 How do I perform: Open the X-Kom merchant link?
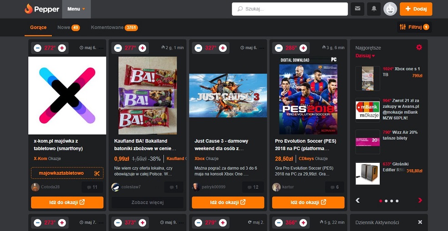tap(40, 159)
